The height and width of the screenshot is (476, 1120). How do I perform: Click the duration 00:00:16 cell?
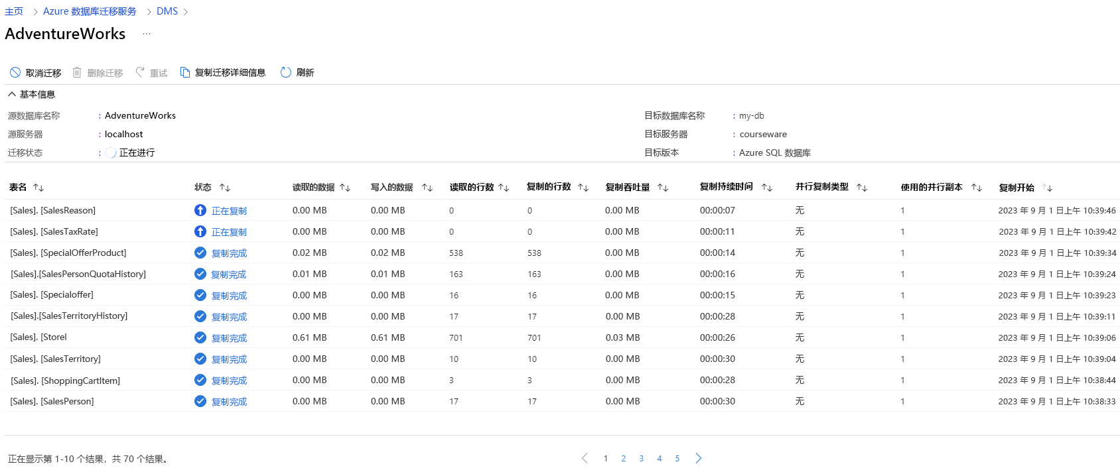(717, 274)
